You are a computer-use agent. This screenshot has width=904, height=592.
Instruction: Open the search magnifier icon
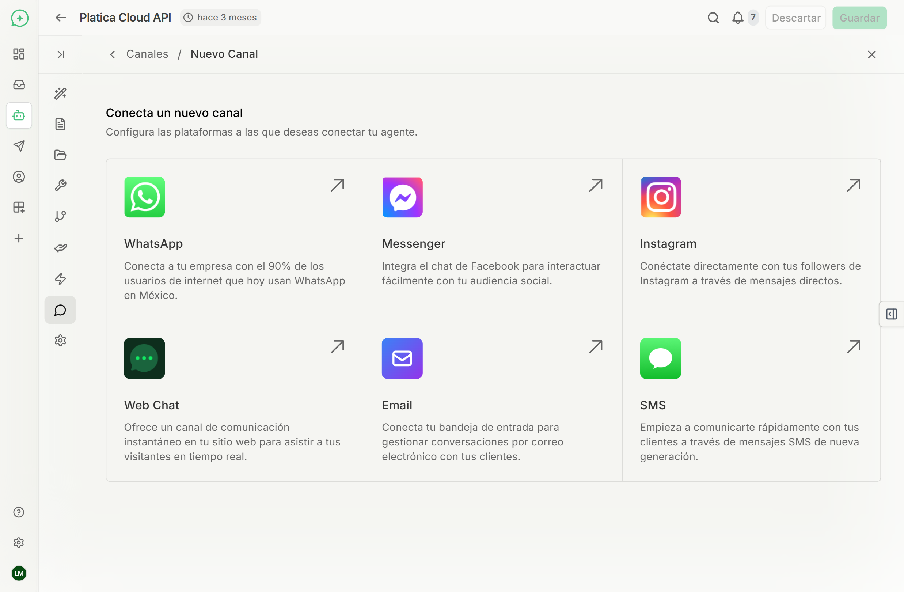click(x=713, y=18)
